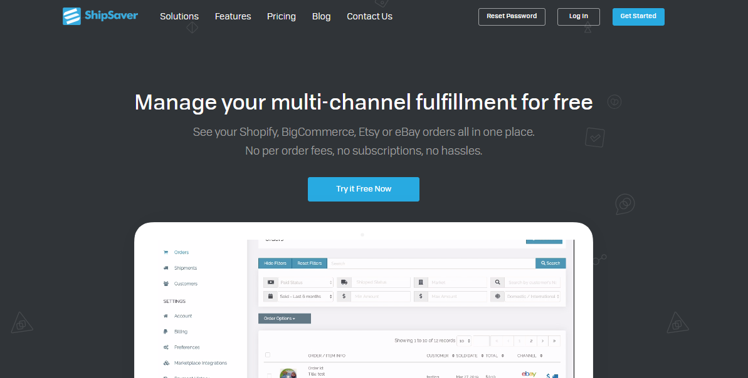Screen dimensions: 748x378
Task: Click the Orders cart icon in sidebar
Action: pyautogui.click(x=166, y=252)
